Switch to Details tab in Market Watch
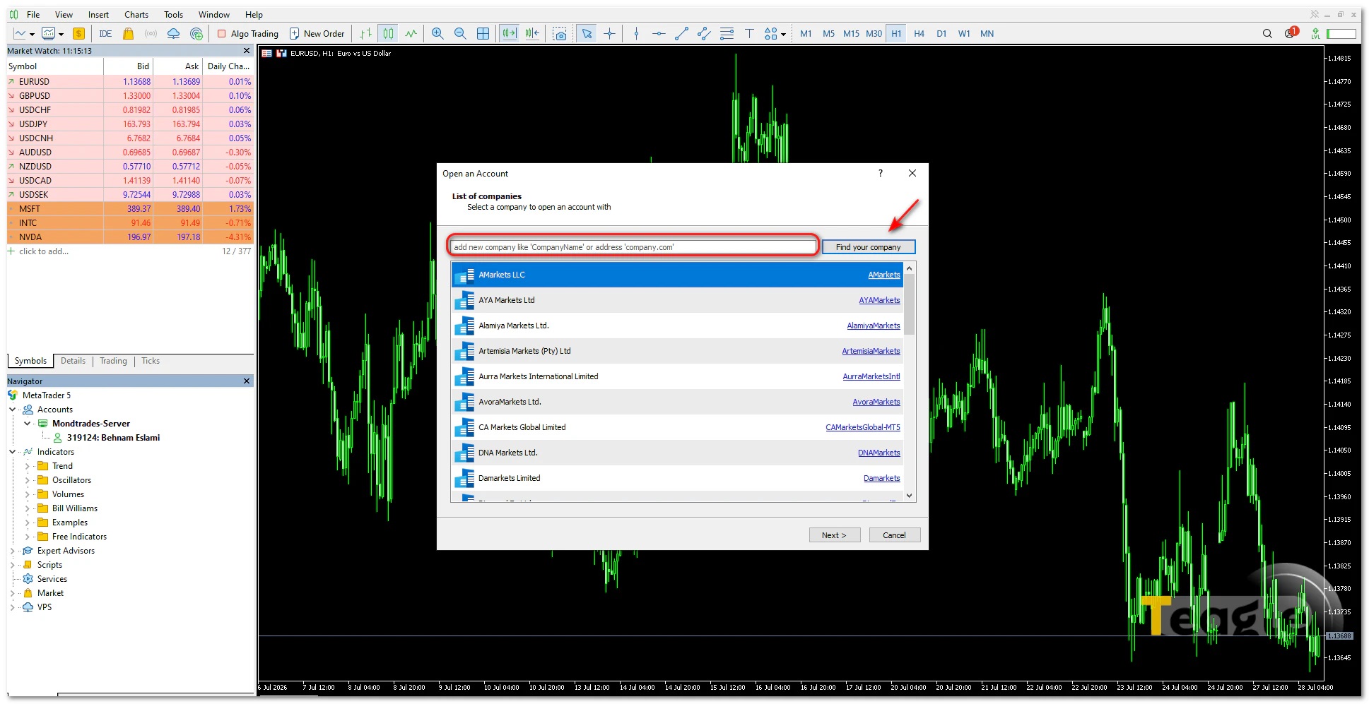This screenshot has height=704, width=1369. coord(73,361)
